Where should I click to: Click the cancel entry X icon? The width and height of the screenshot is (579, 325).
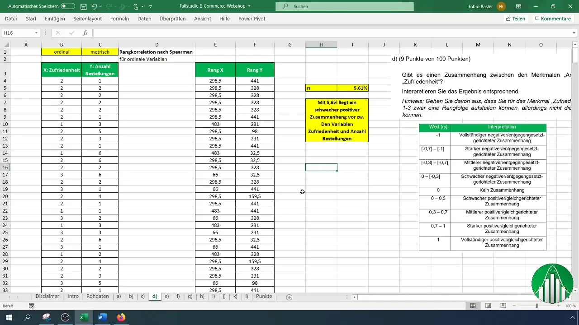coord(58,33)
